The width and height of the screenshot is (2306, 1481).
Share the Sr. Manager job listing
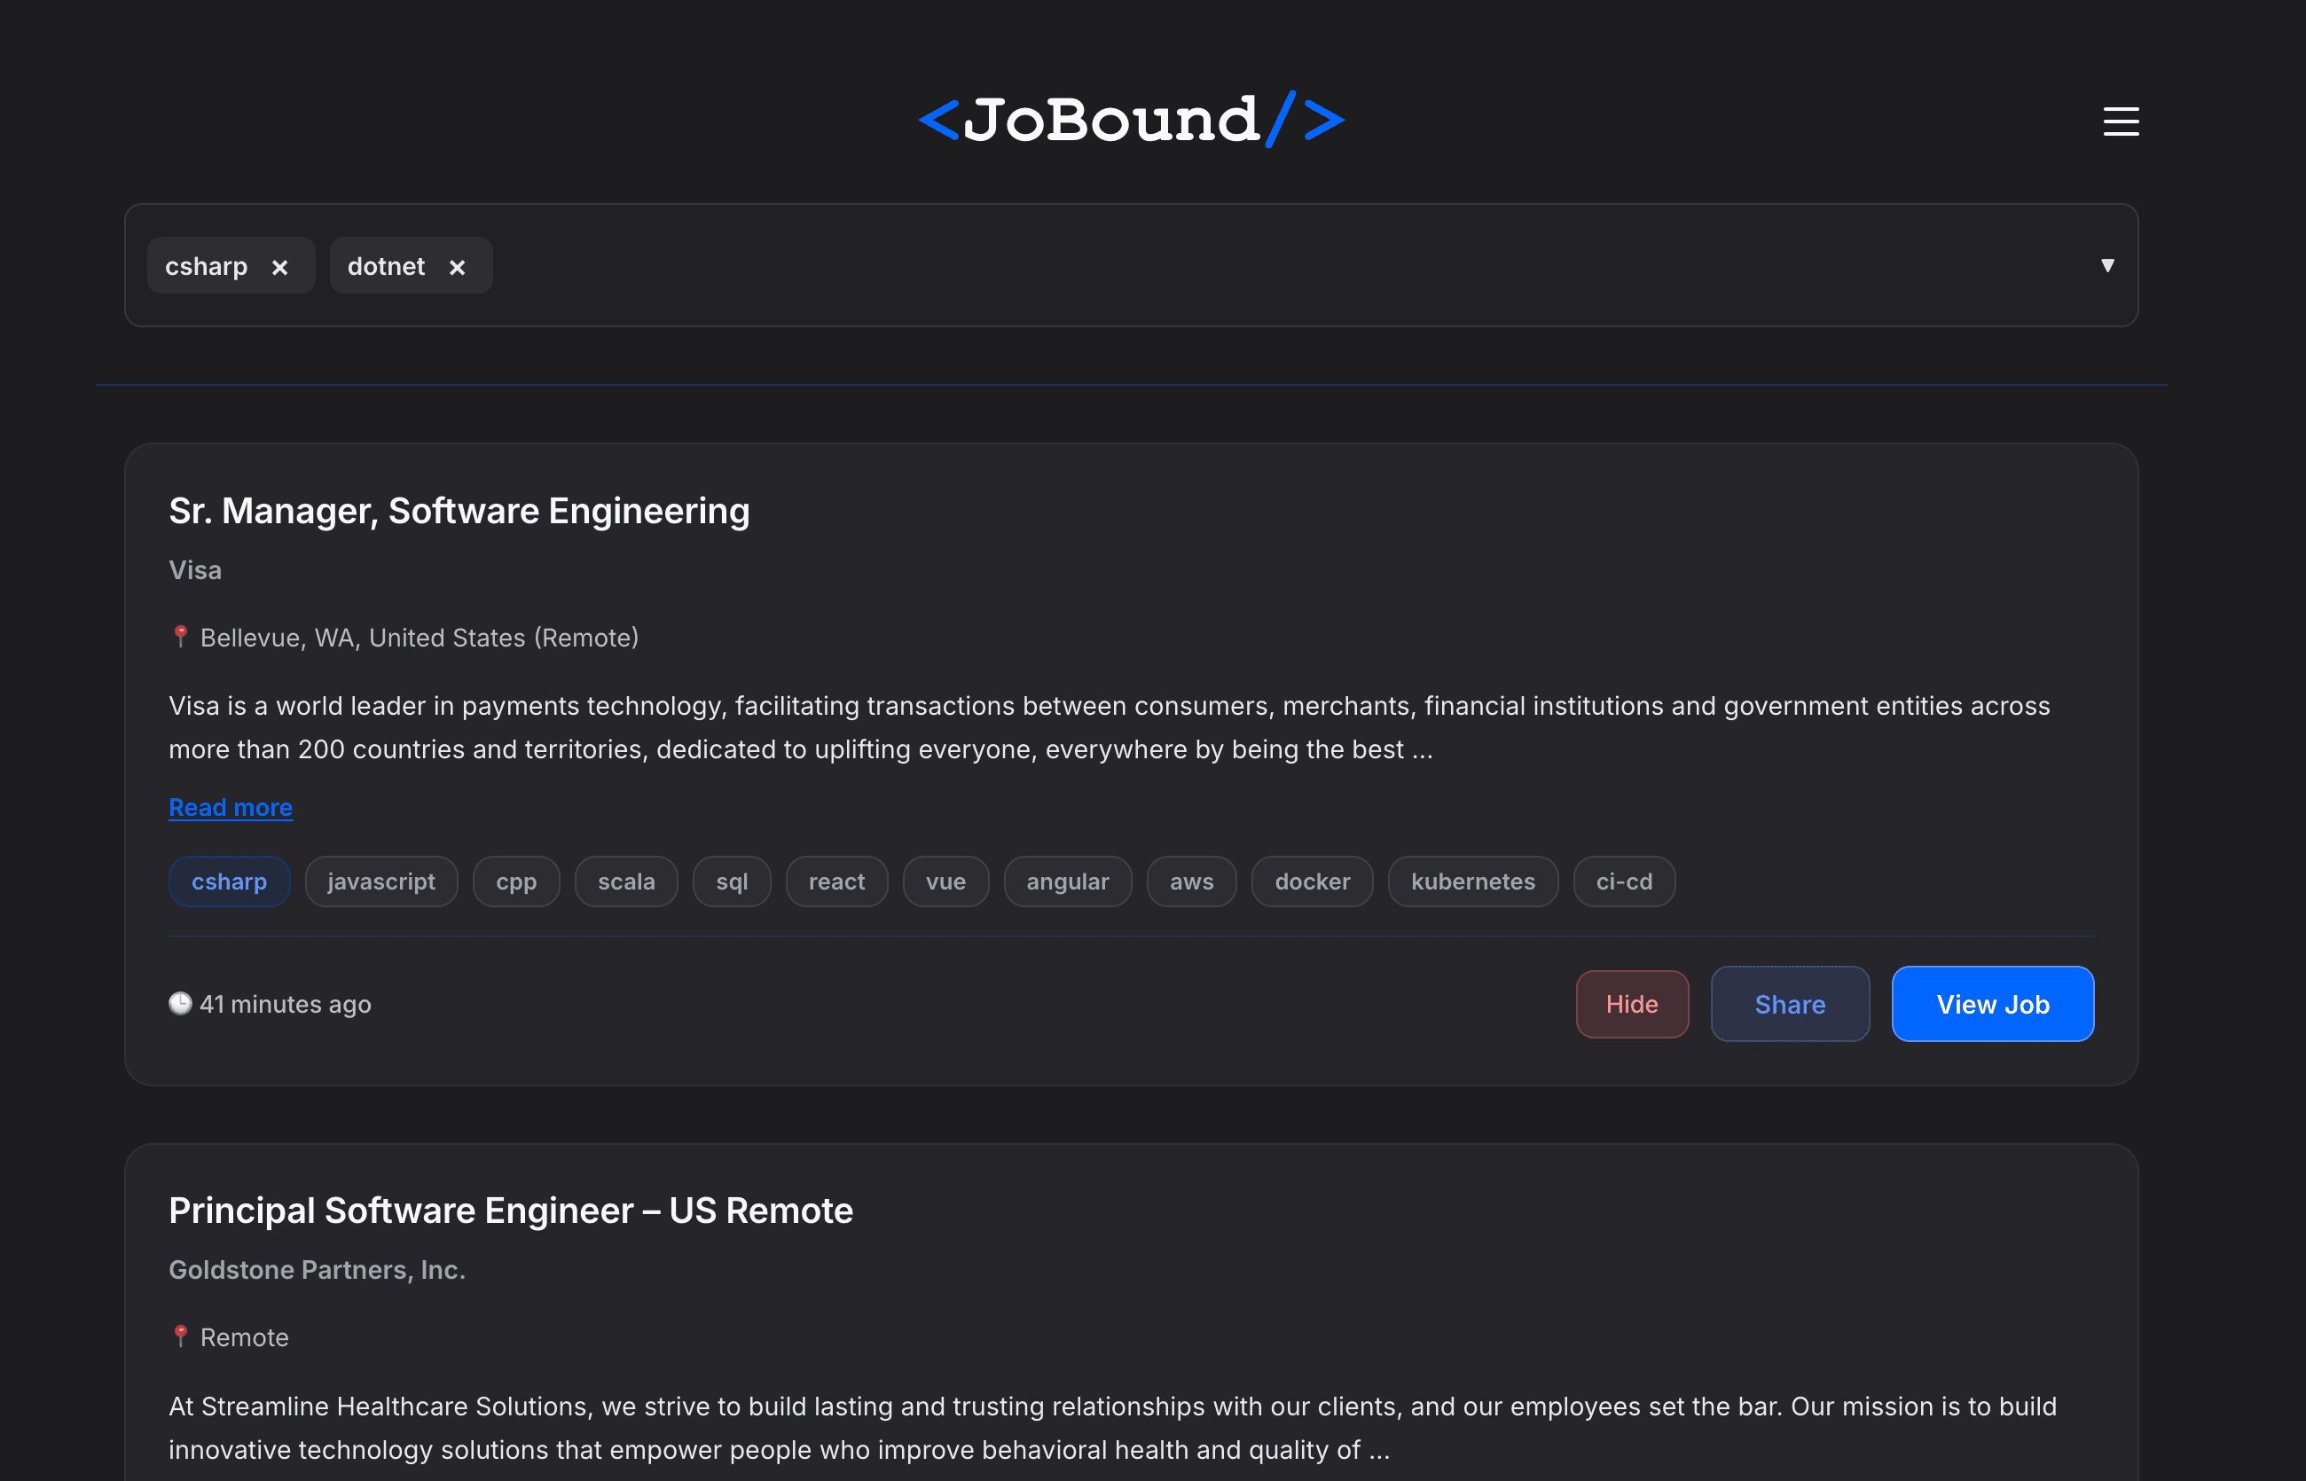tap(1790, 1003)
